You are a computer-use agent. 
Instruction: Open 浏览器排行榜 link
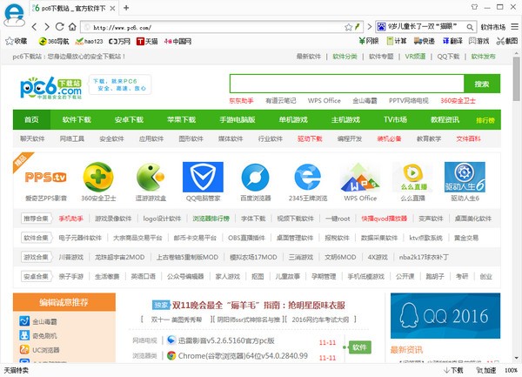(x=211, y=219)
